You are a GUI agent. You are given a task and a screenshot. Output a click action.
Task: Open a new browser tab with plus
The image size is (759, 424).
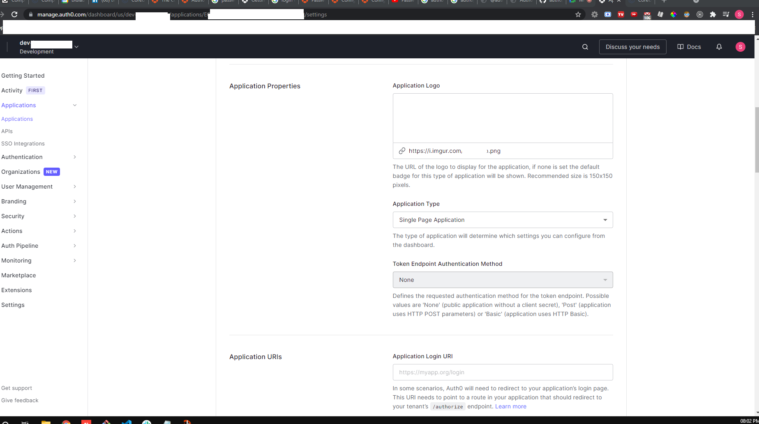664,2
